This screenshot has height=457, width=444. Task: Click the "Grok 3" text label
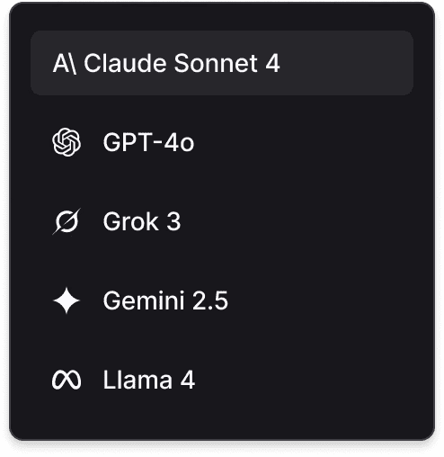pos(142,221)
